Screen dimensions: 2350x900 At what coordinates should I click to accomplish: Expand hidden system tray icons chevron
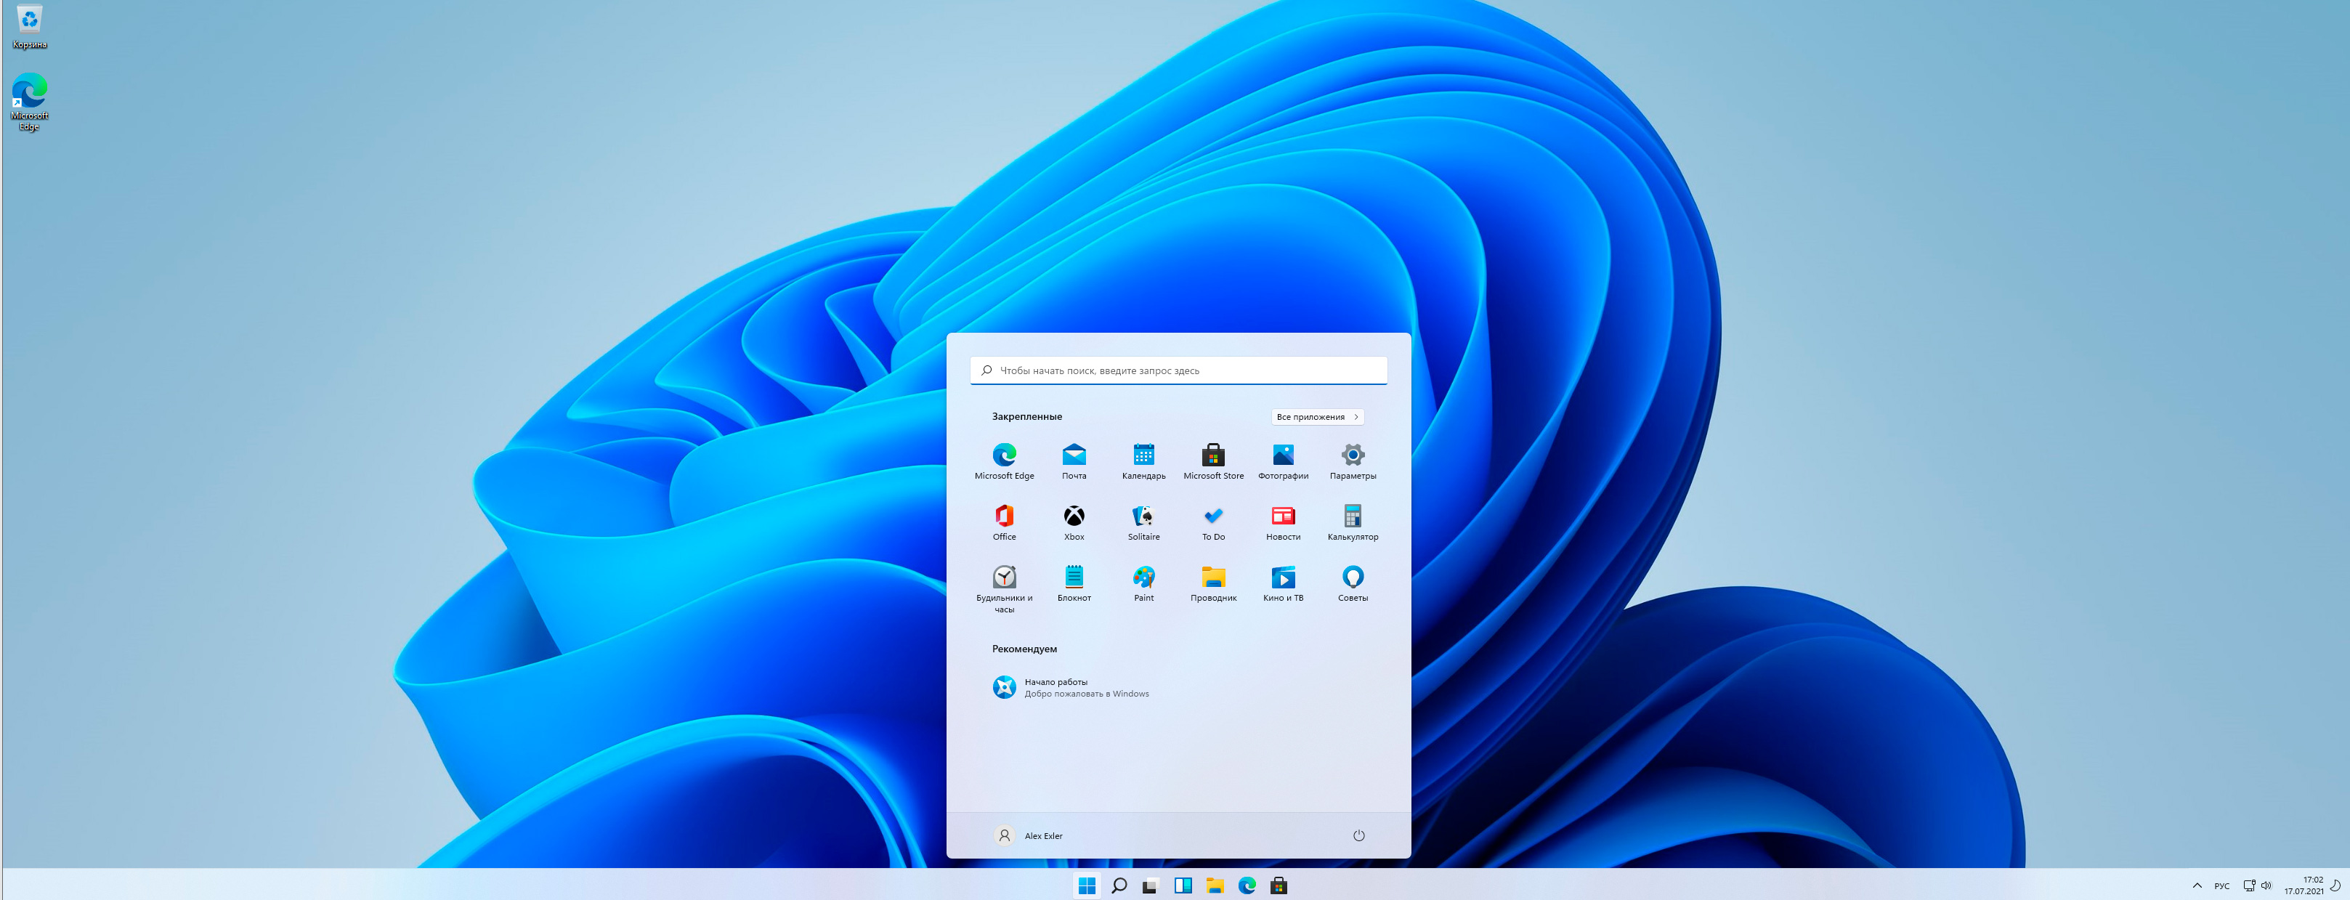click(2197, 885)
